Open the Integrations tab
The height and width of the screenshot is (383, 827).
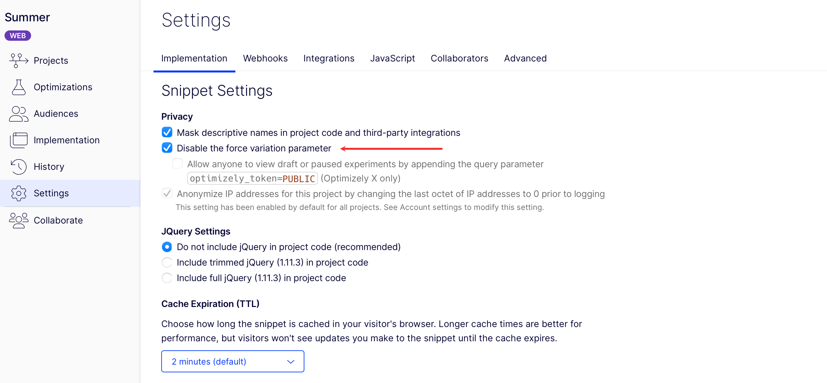(329, 58)
